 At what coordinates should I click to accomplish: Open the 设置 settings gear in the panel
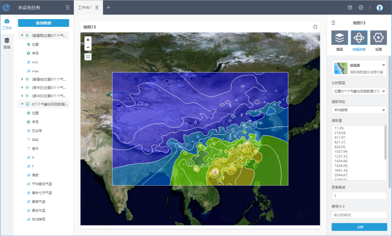[379, 39]
